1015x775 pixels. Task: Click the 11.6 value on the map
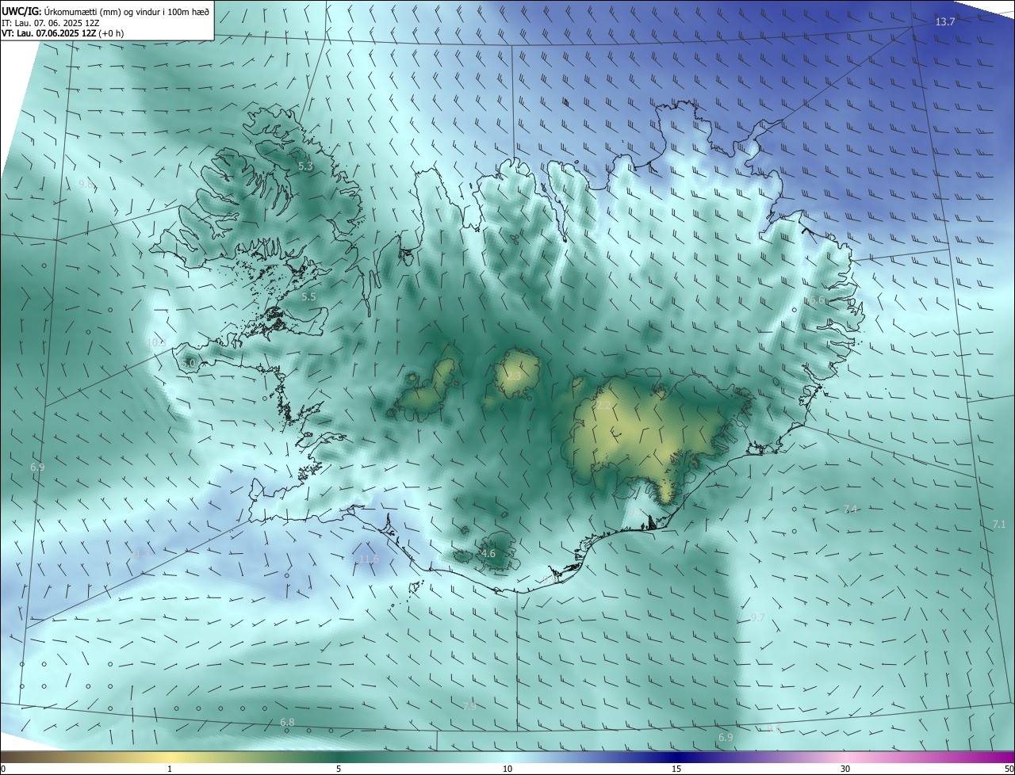click(x=370, y=559)
